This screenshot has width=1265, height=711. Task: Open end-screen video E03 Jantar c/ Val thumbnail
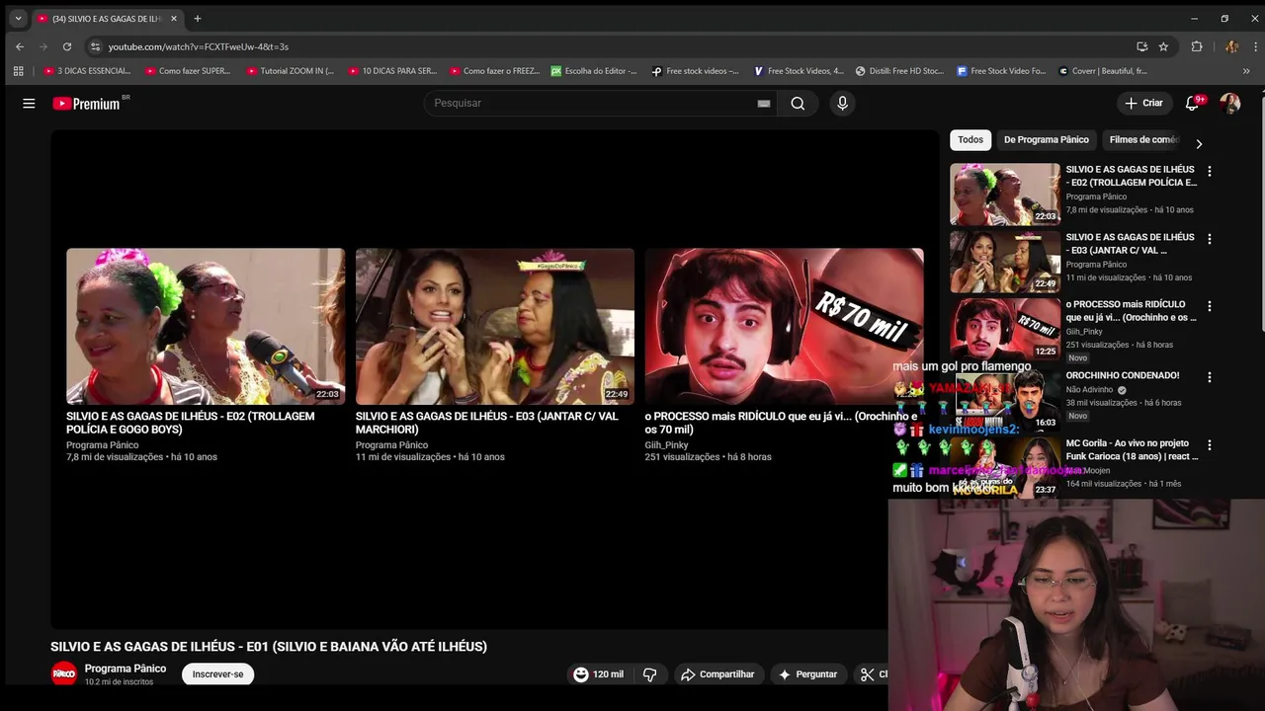[495, 326]
